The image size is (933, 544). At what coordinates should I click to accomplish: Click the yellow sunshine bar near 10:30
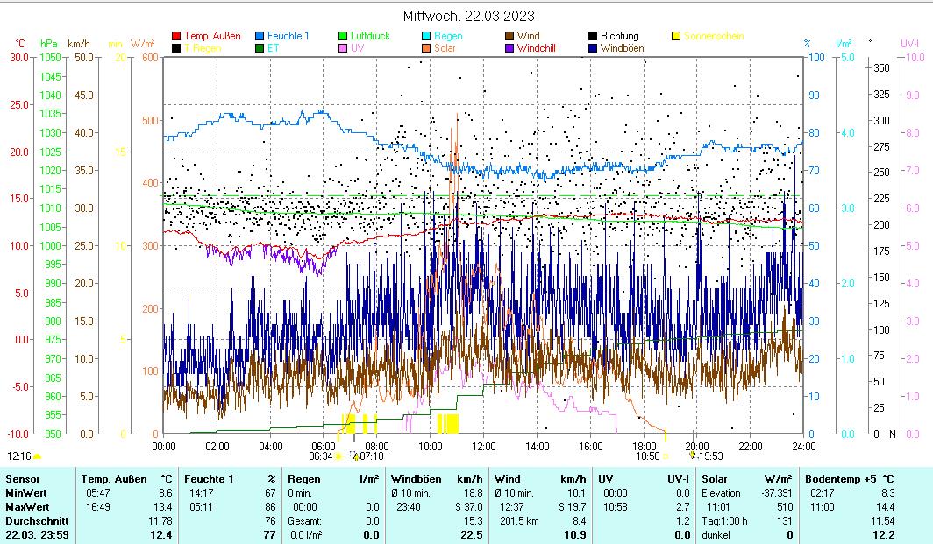click(448, 424)
